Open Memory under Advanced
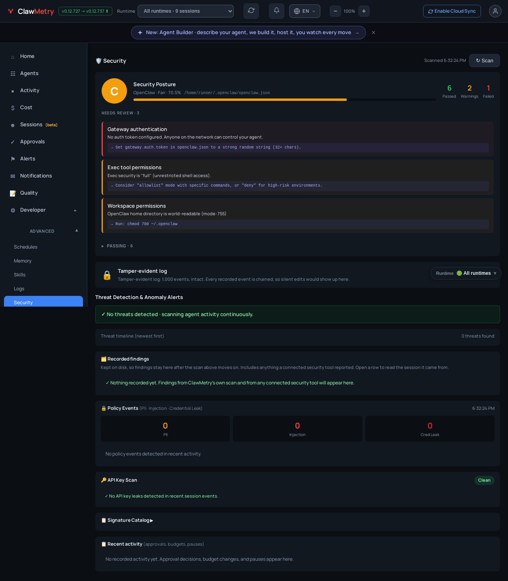This screenshot has height=581, width=508. pos(43,261)
